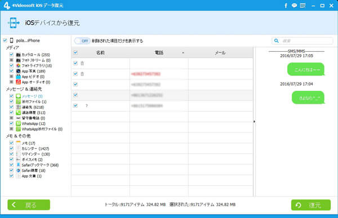Click the Photo Stream icon (0)
The height and width of the screenshot is (218, 338).
[x=19, y=60]
